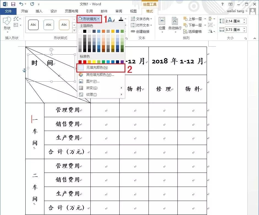Click the 位置 position icon
This screenshot has height=215, width=259.
[x=162, y=23]
